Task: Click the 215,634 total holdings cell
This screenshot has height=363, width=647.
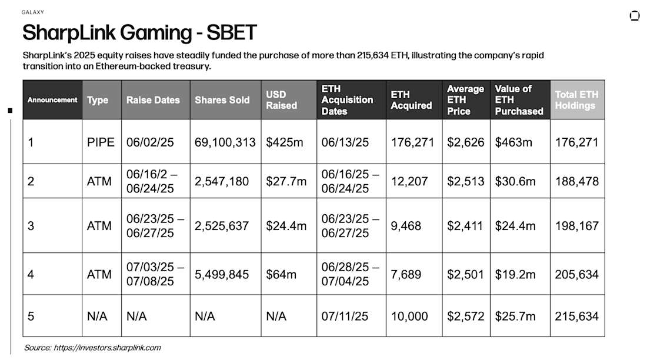Action: click(577, 316)
